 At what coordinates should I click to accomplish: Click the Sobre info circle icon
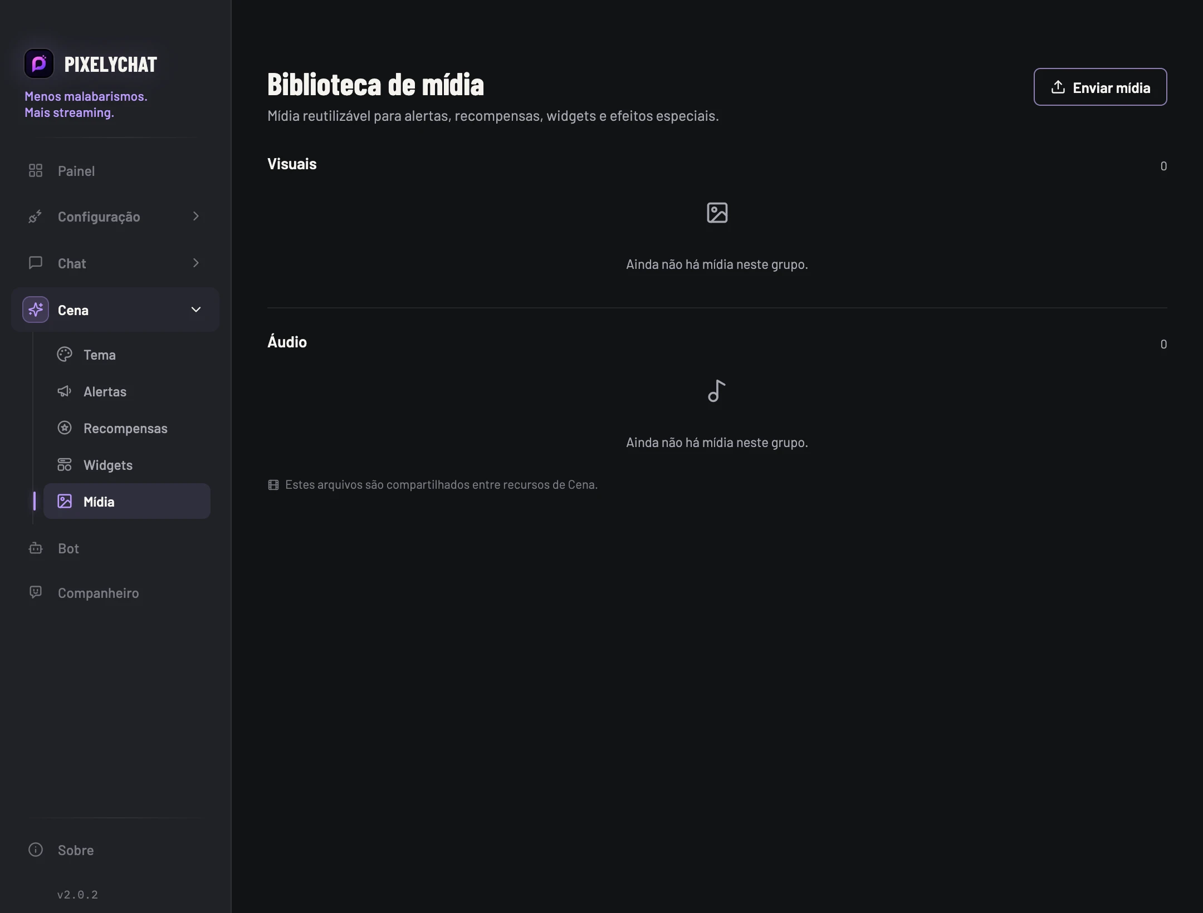tap(36, 850)
